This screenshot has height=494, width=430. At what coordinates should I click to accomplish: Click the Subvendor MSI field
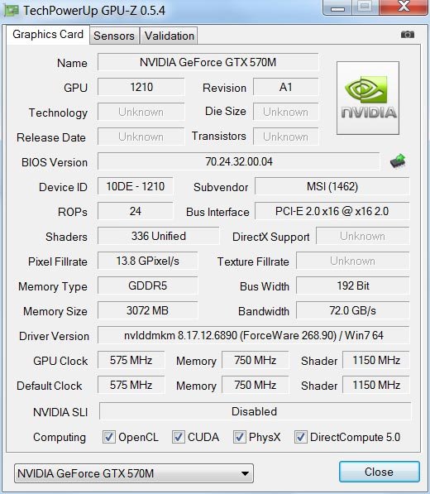click(332, 186)
